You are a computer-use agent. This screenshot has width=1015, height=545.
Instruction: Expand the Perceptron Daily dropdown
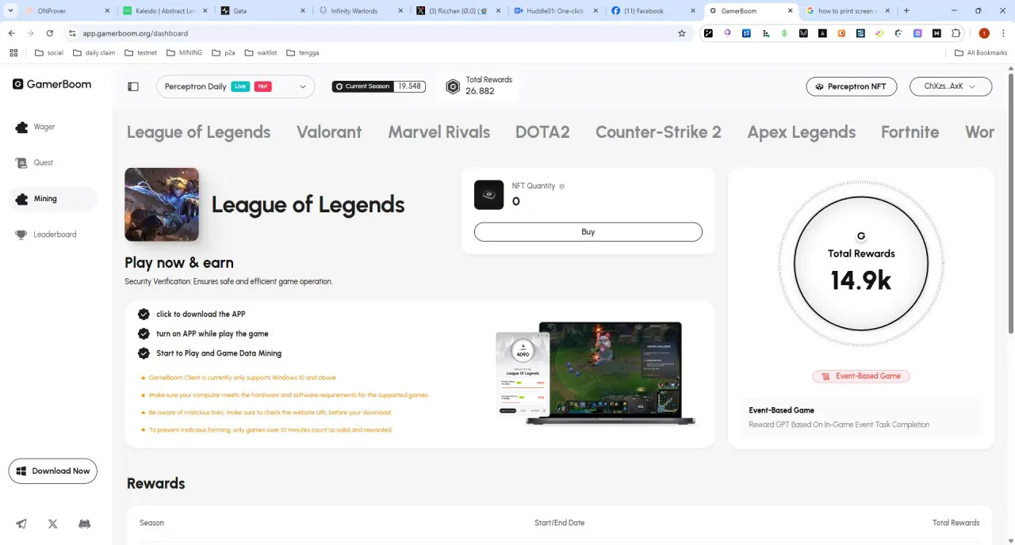coord(236,86)
